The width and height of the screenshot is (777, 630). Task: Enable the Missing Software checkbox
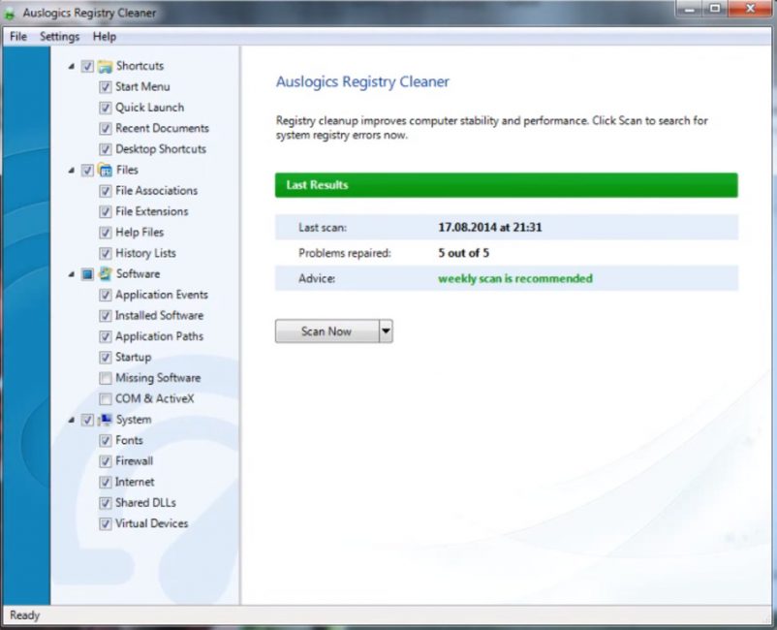coord(105,379)
